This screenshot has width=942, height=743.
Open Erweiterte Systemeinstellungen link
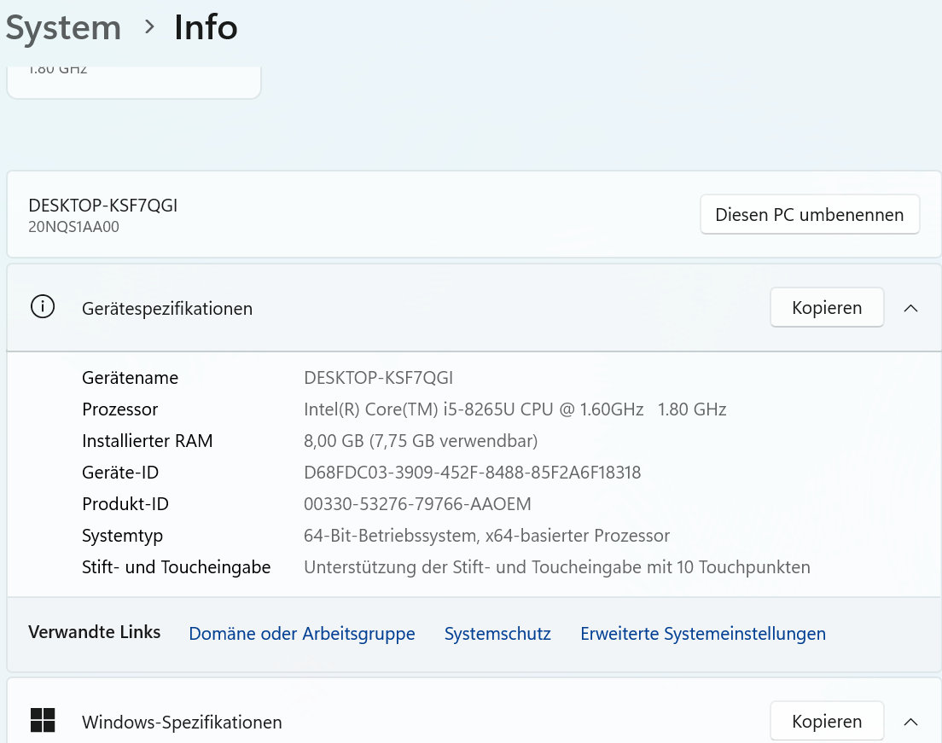[x=703, y=634]
